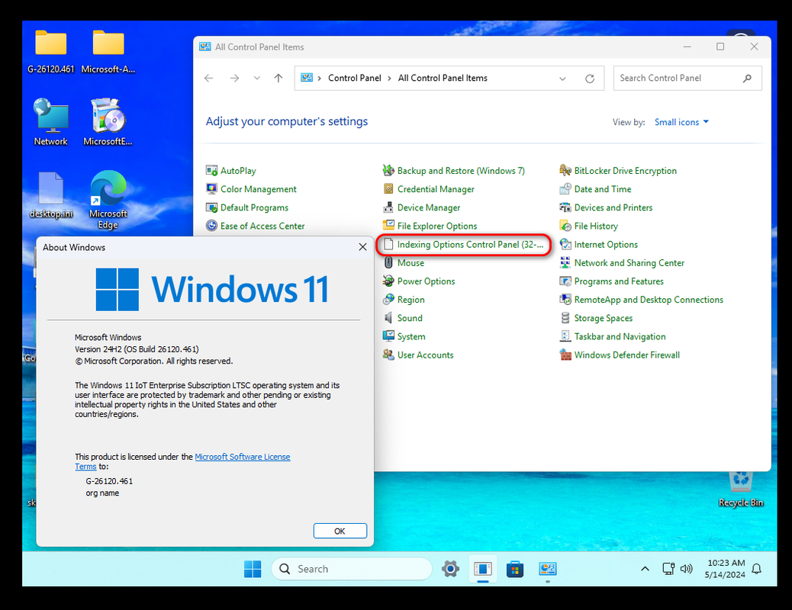This screenshot has width=792, height=610.
Task: Go forward in Control Panel navigation
Action: tap(234, 79)
